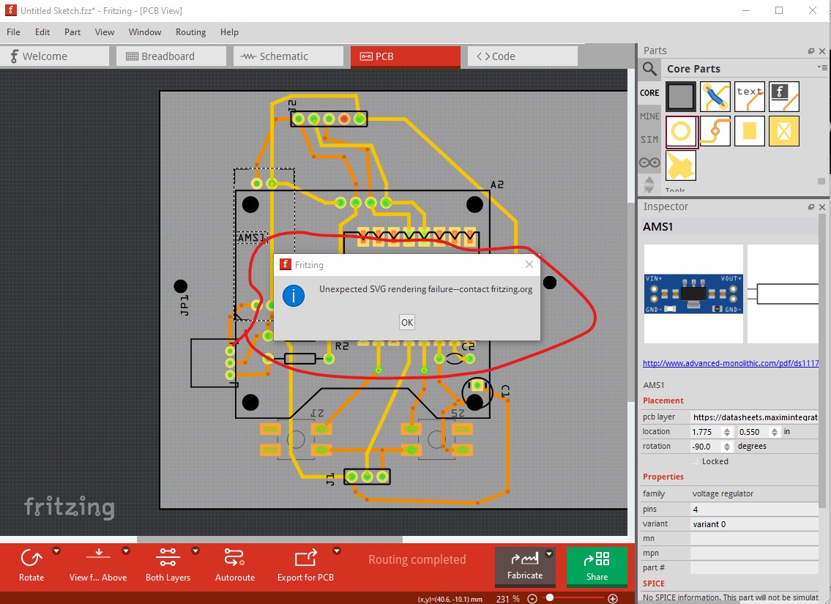Select the jumper wire part icon
This screenshot has width=831, height=604.
click(x=715, y=97)
